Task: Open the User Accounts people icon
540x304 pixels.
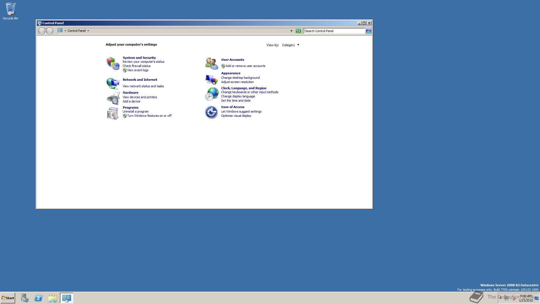Action: click(x=211, y=63)
